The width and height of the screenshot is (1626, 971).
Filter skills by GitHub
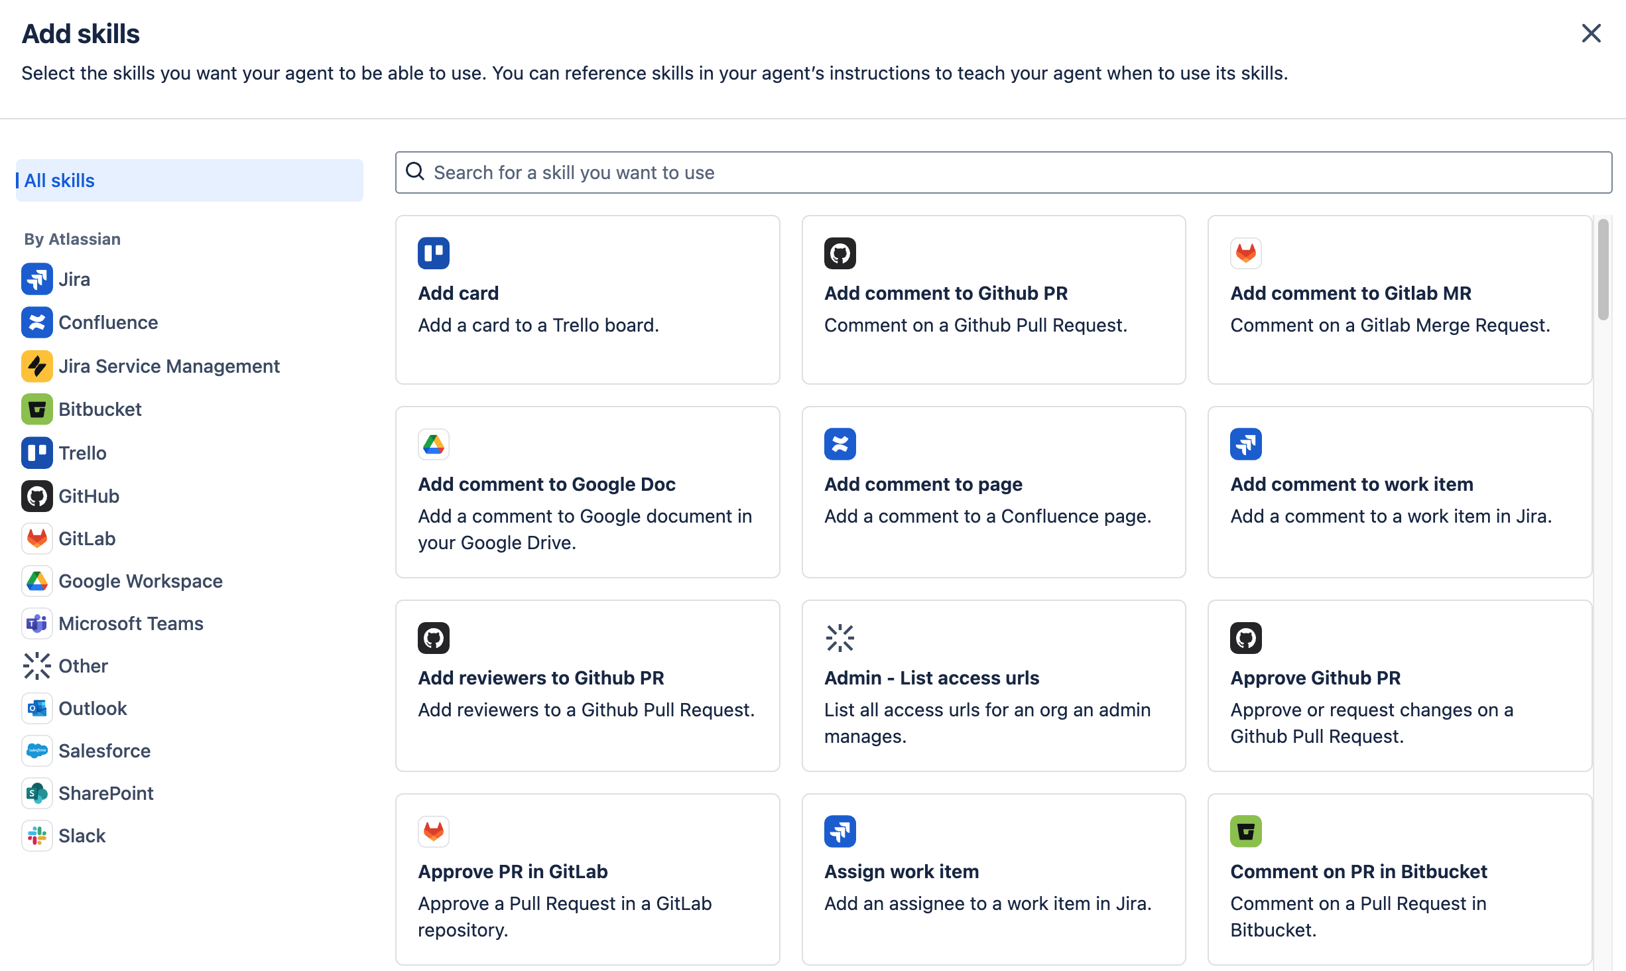(x=89, y=496)
